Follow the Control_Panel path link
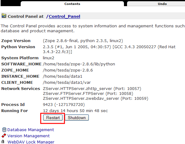The image size is (185, 144). pos(64,16)
